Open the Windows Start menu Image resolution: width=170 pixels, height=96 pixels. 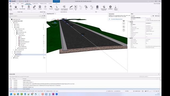coord(11,94)
